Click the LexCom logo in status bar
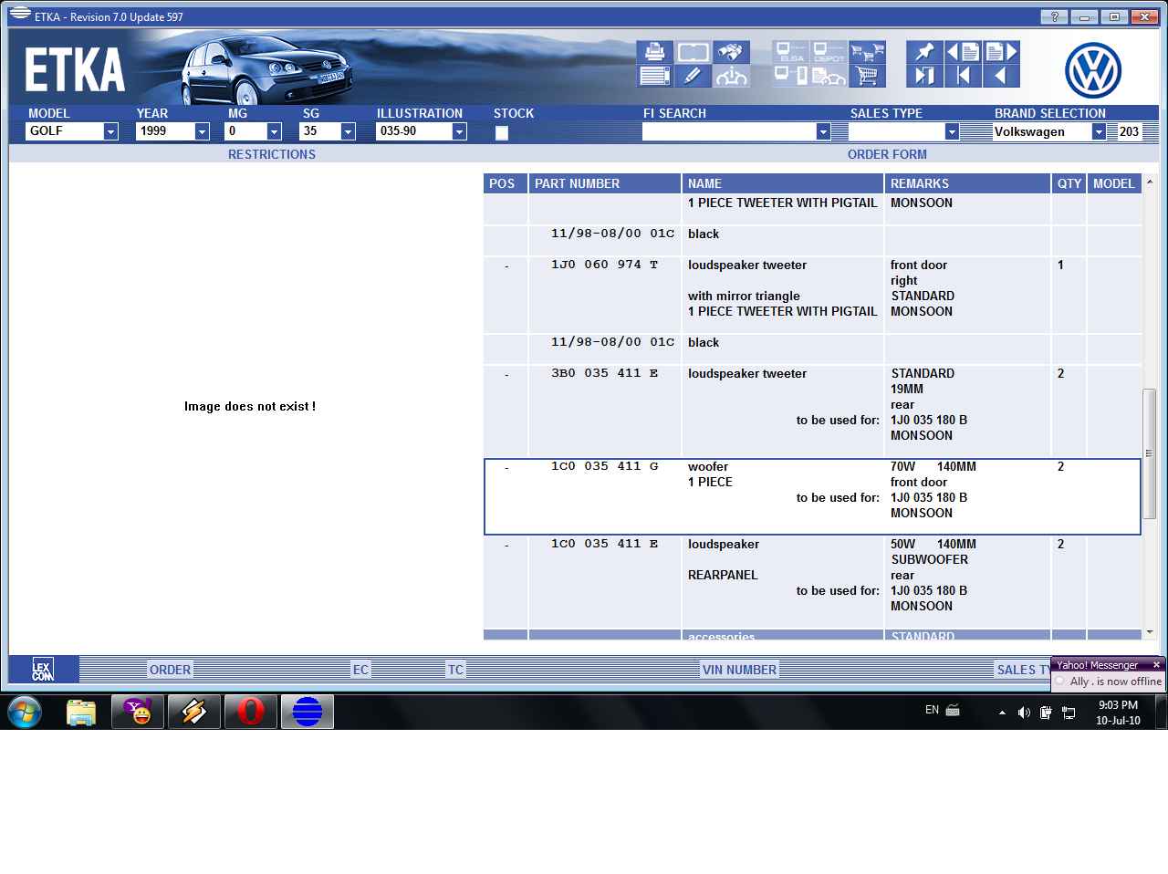Screen dimensions: 1168x874 pos(43,670)
